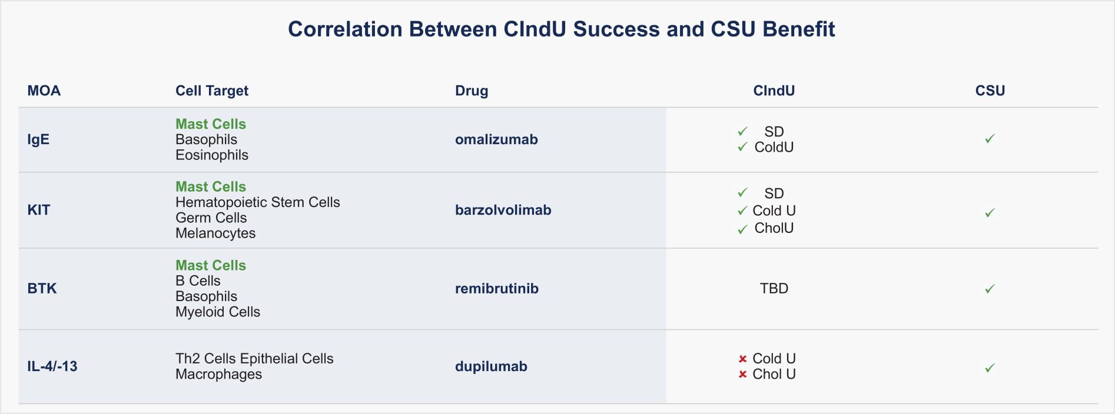Screen dimensions: 1115x414
Task: Click the red X beside Chol U
Action: (742, 374)
